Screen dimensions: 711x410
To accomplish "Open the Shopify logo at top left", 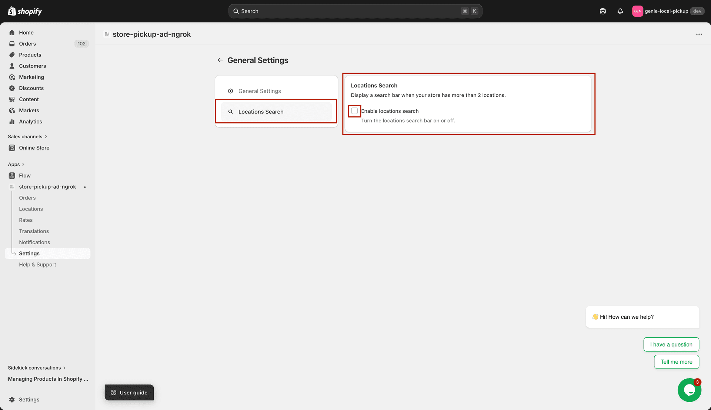I will (24, 11).
